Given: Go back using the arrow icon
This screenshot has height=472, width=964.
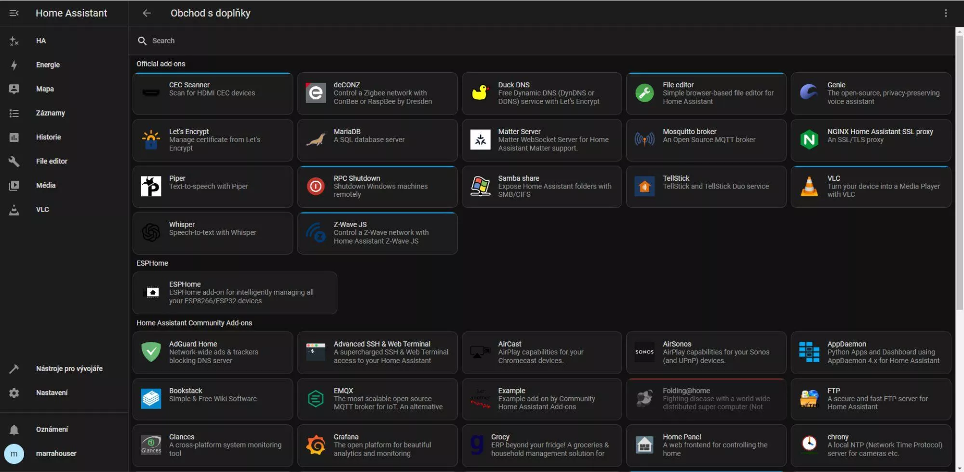Looking at the screenshot, I should click(x=147, y=13).
